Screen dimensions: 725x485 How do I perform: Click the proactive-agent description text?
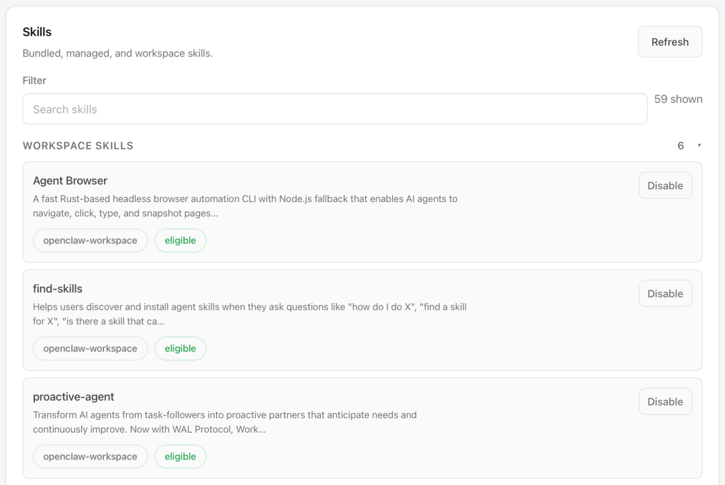(225, 422)
